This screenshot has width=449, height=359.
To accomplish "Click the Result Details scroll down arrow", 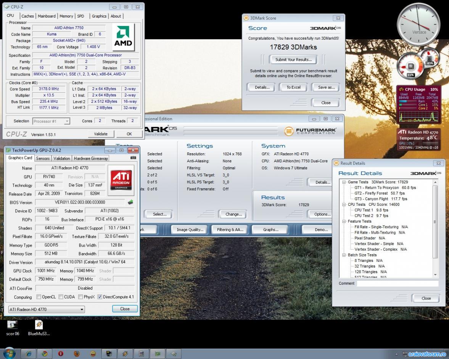I will click(435, 275).
